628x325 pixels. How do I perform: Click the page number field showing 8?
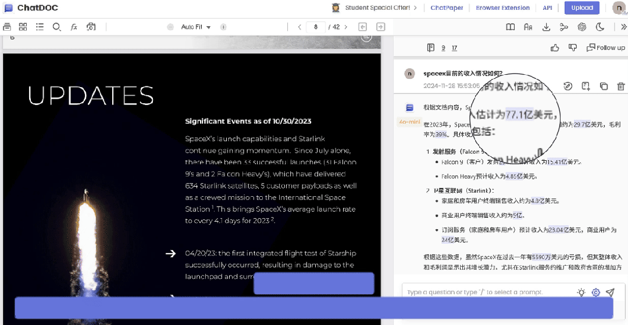(x=316, y=27)
